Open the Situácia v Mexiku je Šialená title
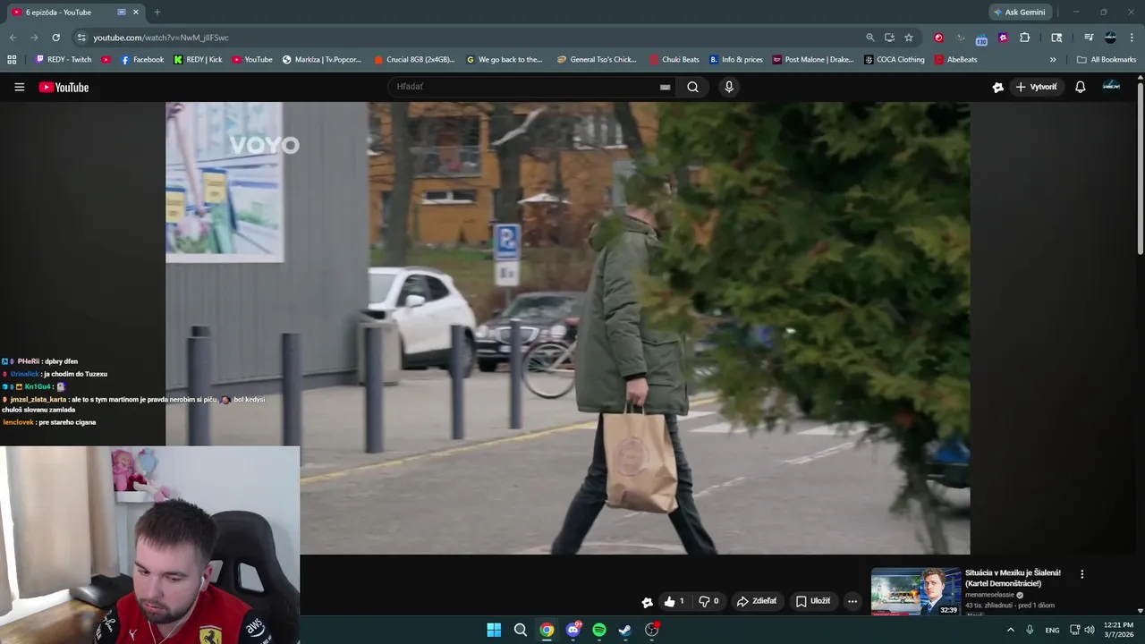The height and width of the screenshot is (644, 1145). click(1013, 578)
